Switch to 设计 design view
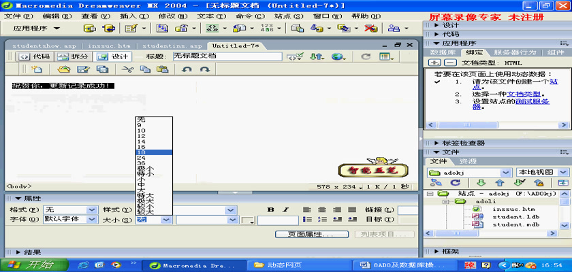The width and height of the screenshot is (572, 272). pos(113,57)
